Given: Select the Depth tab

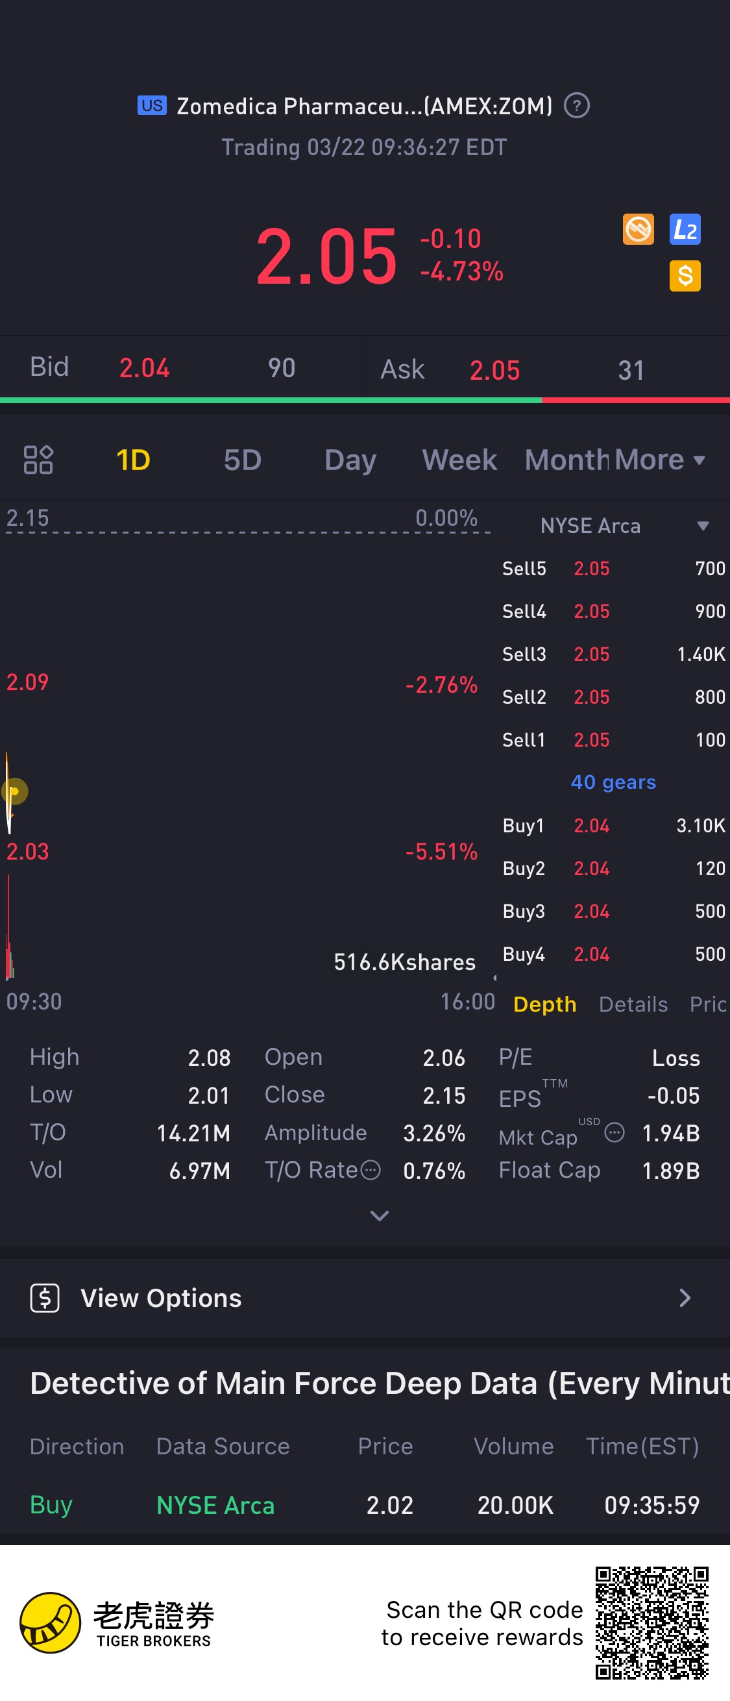Looking at the screenshot, I should pos(544,1004).
